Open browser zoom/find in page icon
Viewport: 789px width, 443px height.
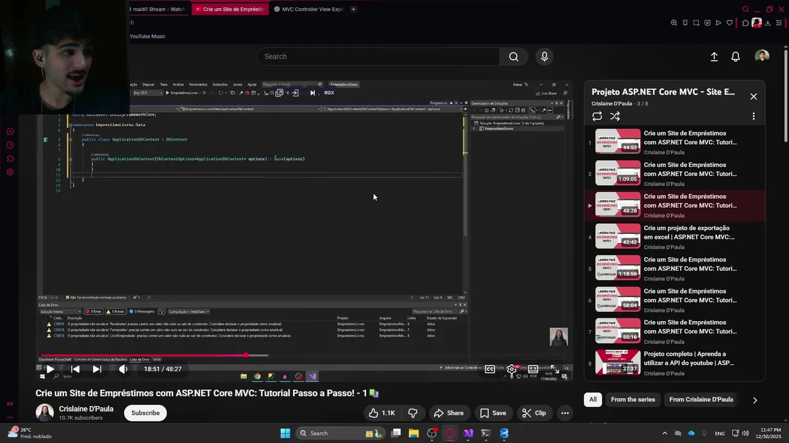click(x=674, y=23)
